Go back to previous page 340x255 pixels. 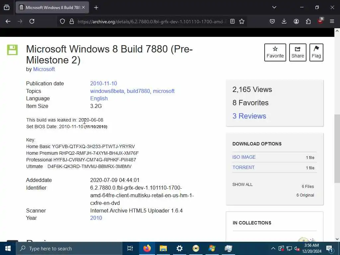point(8,21)
